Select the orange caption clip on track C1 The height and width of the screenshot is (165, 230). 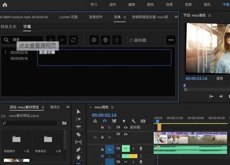[159, 127]
